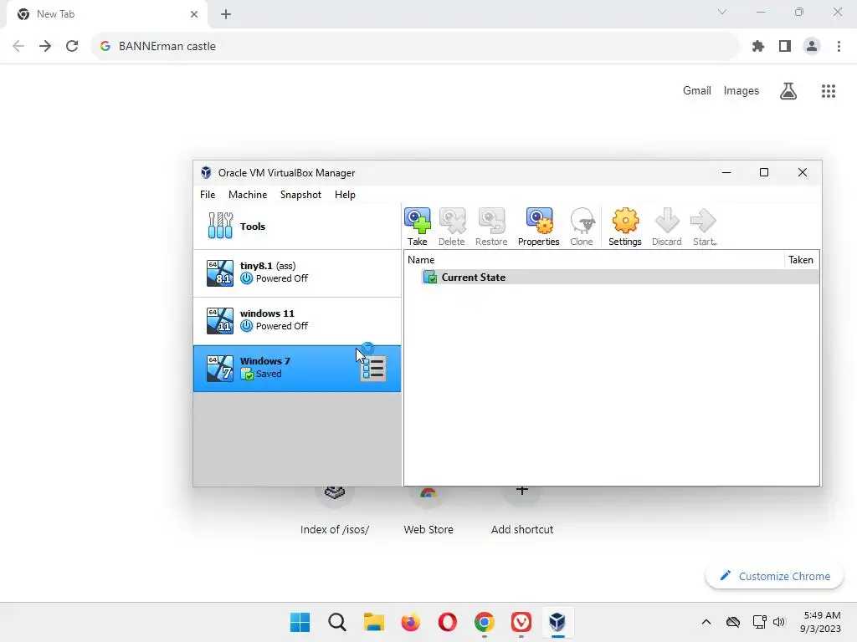This screenshot has height=642, width=857.
Task: Switch to Chrome in taskbar
Action: point(485,622)
